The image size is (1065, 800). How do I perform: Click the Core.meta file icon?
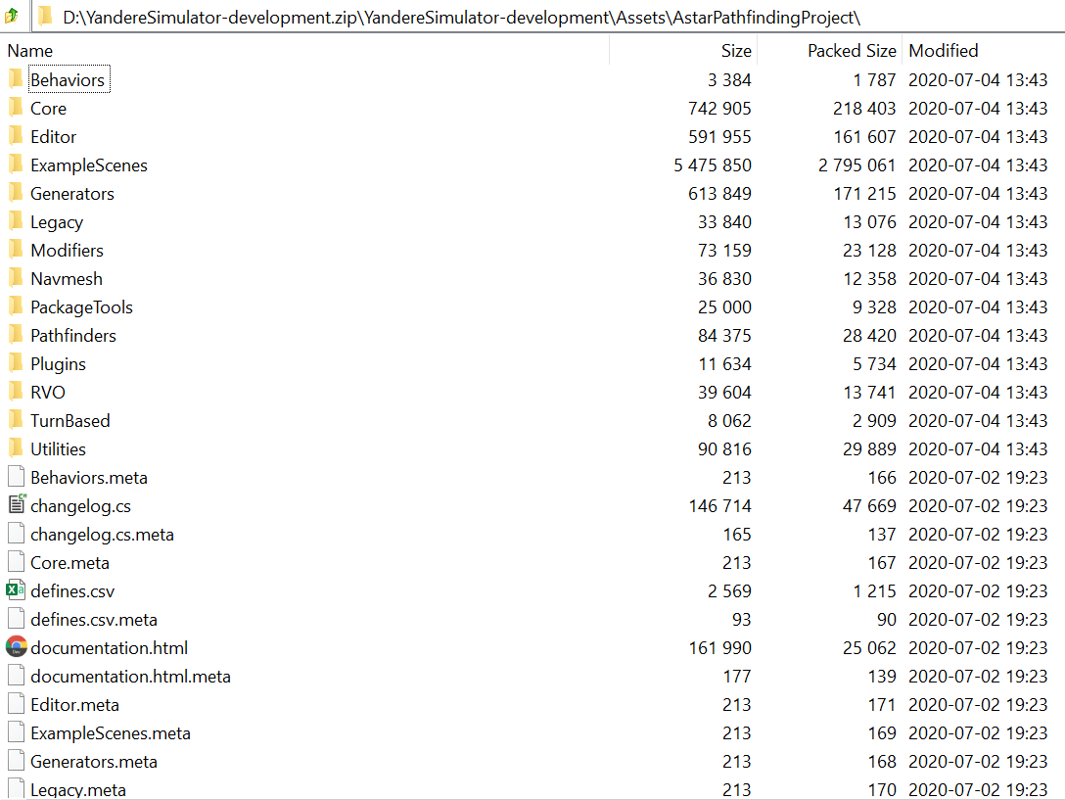[17, 562]
